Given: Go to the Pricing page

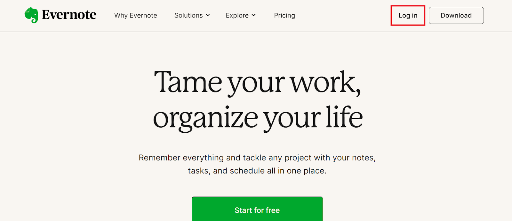Looking at the screenshot, I should (284, 15).
